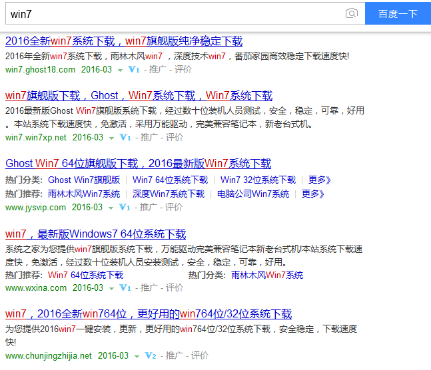Click the description starting 2016最新版Ghost Win7旗舰版

click(x=185, y=117)
